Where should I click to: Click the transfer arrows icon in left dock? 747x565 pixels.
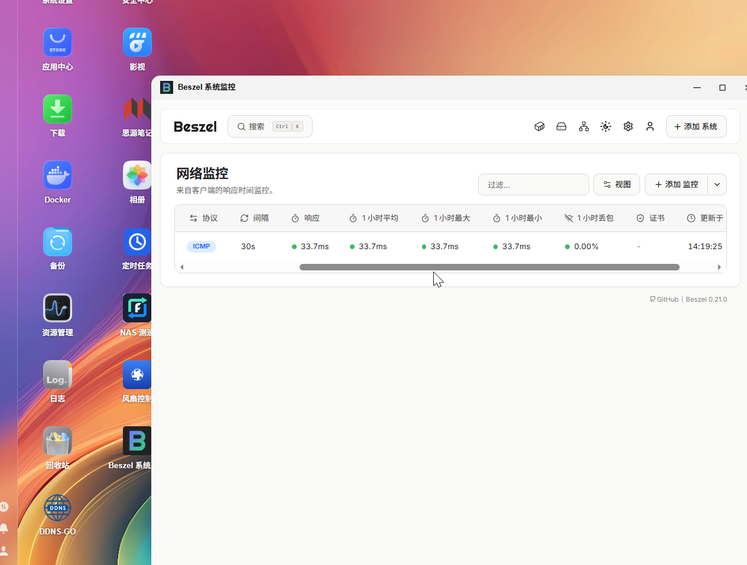click(x=4, y=507)
